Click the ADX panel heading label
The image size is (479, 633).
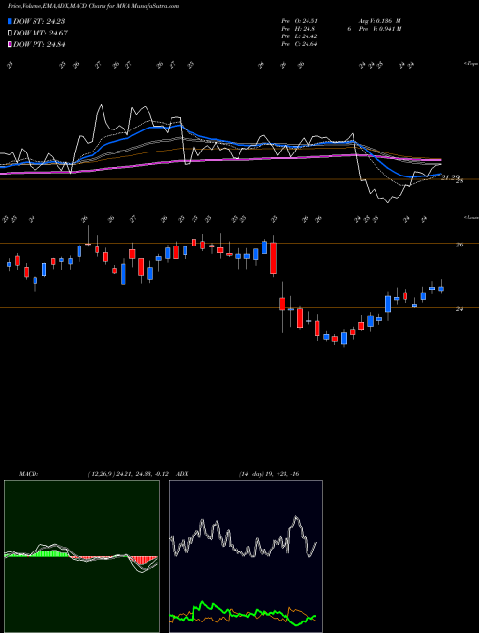pos(183,474)
